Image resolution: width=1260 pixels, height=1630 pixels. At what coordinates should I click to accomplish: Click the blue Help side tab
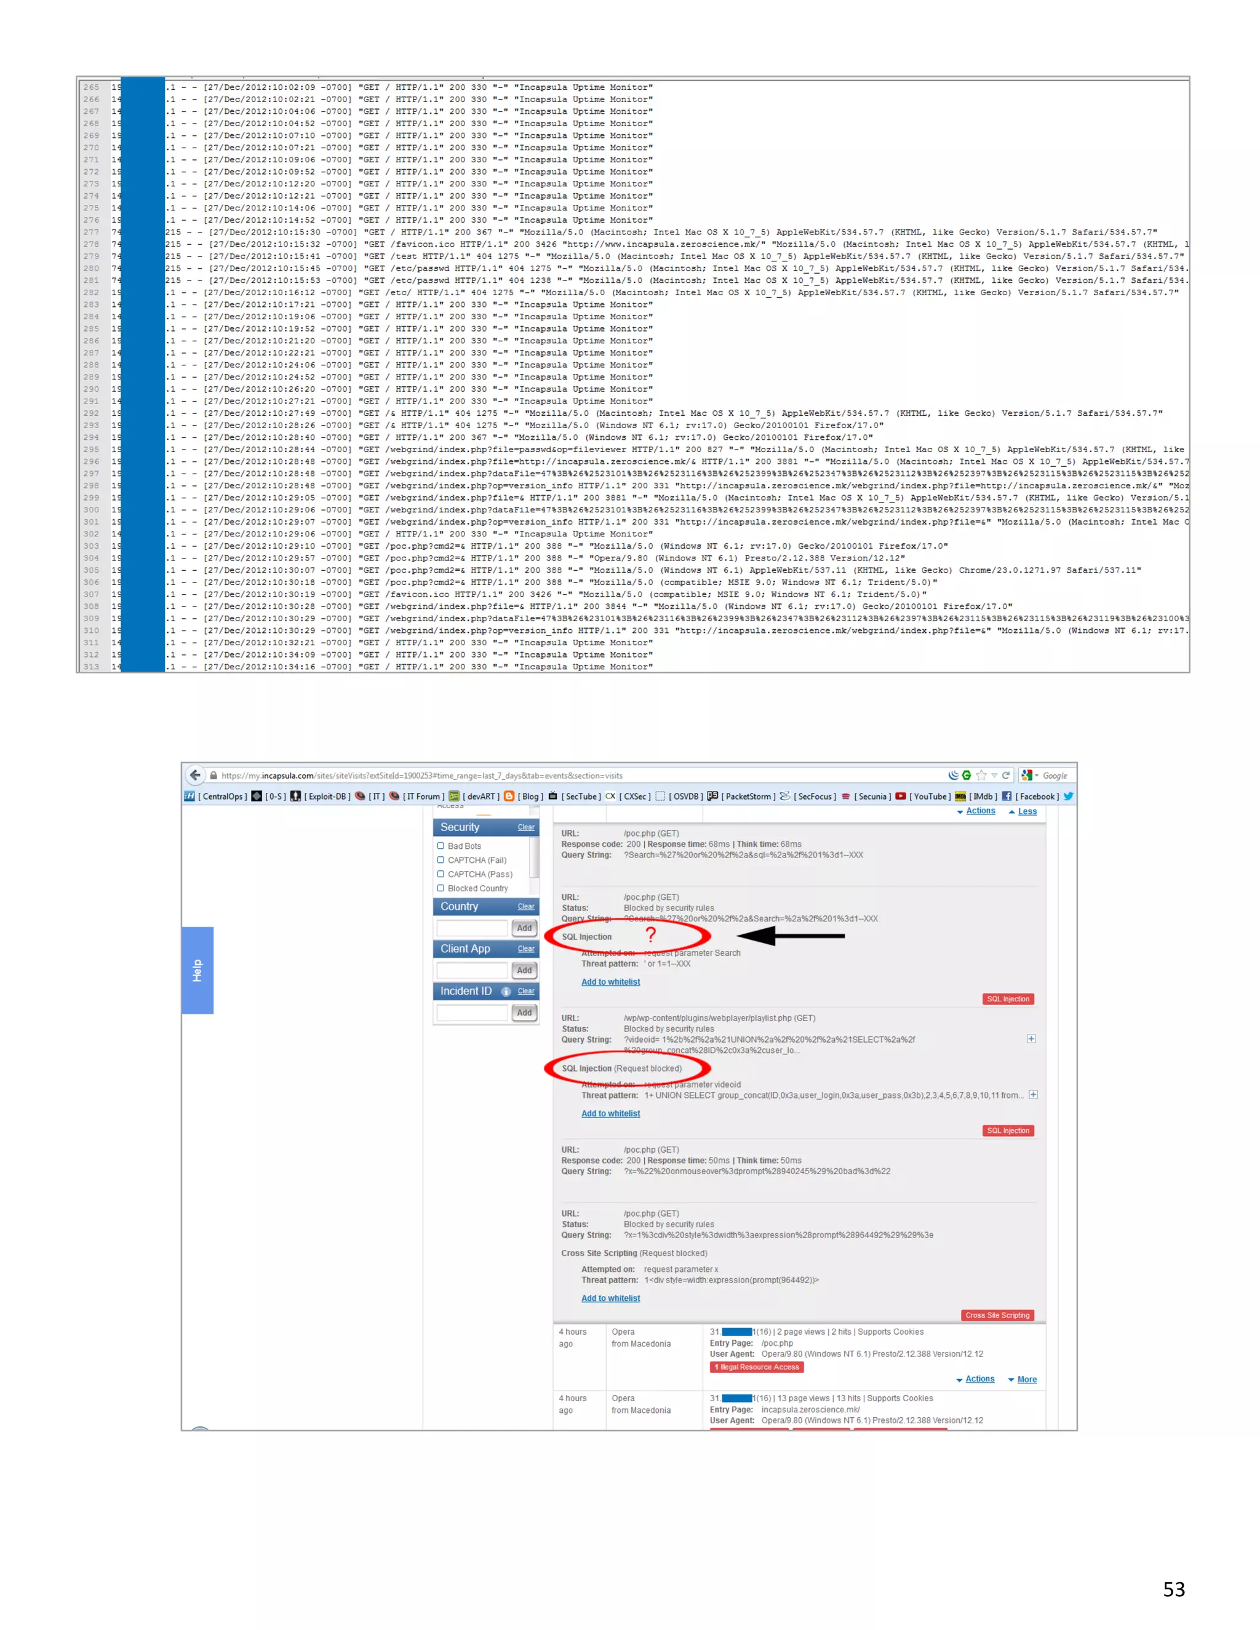coord(197,969)
